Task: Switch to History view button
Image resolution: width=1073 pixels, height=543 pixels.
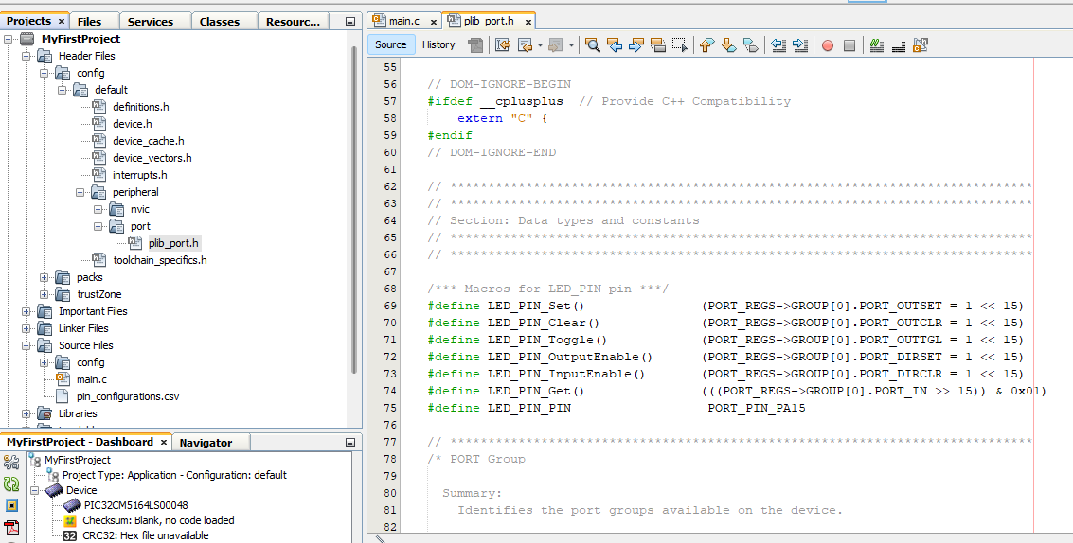Action: (x=438, y=44)
